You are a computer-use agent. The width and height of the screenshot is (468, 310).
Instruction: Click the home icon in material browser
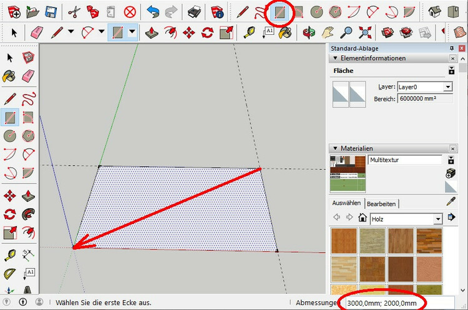click(362, 218)
